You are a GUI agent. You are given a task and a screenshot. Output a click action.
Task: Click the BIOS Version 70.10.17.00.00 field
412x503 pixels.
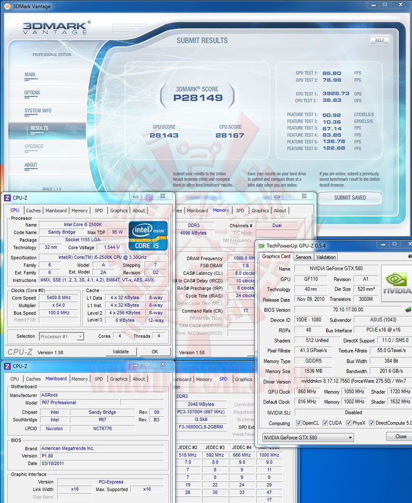coord(347,309)
